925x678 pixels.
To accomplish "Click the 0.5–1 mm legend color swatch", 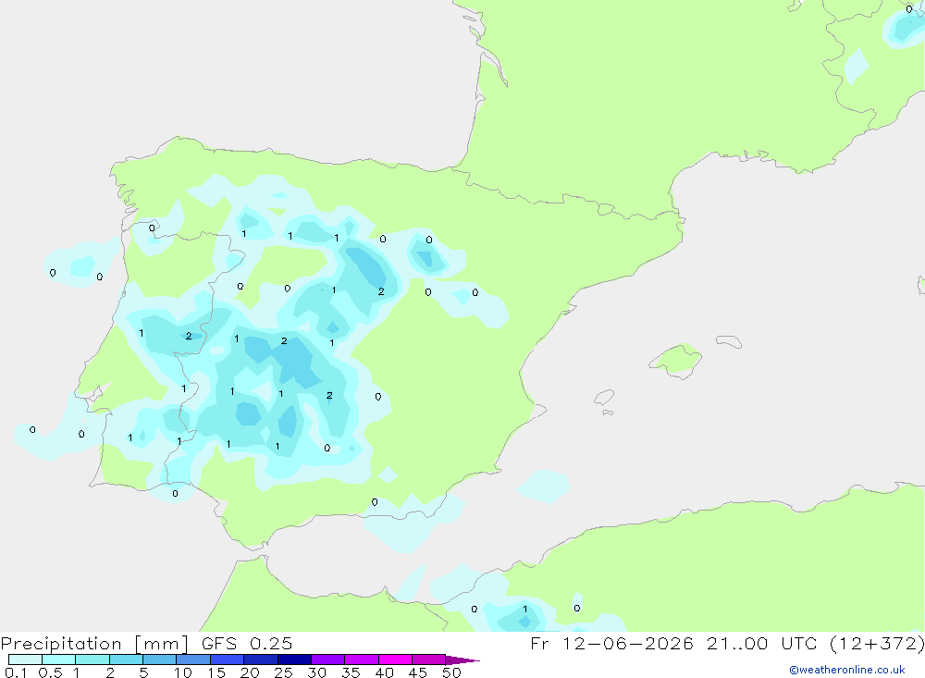I will [x=59, y=660].
